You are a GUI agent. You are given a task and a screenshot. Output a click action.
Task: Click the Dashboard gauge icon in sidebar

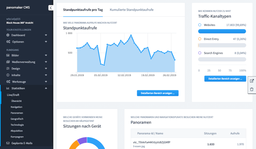click(8, 35)
